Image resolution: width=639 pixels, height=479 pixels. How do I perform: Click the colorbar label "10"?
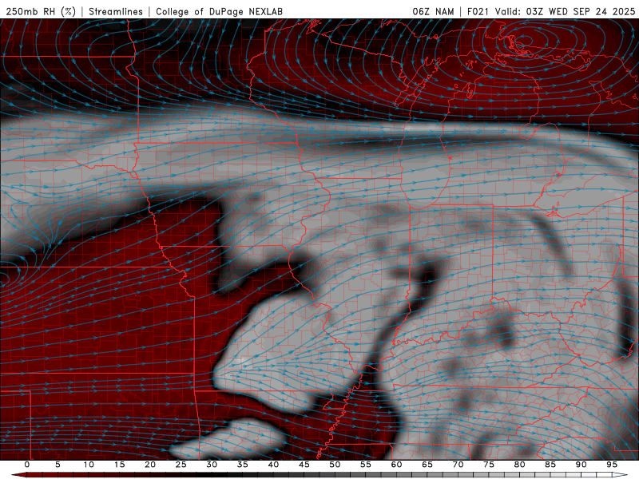[89, 465]
